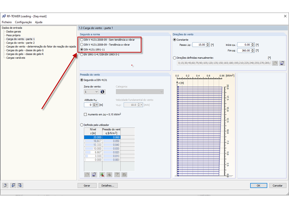This screenshot has width=289, height=208.
Task: Adjust Altitude Hs spinner arrows
Action: [x=94, y=105]
